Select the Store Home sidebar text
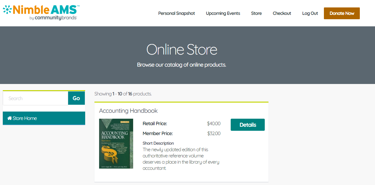 (x=25, y=118)
